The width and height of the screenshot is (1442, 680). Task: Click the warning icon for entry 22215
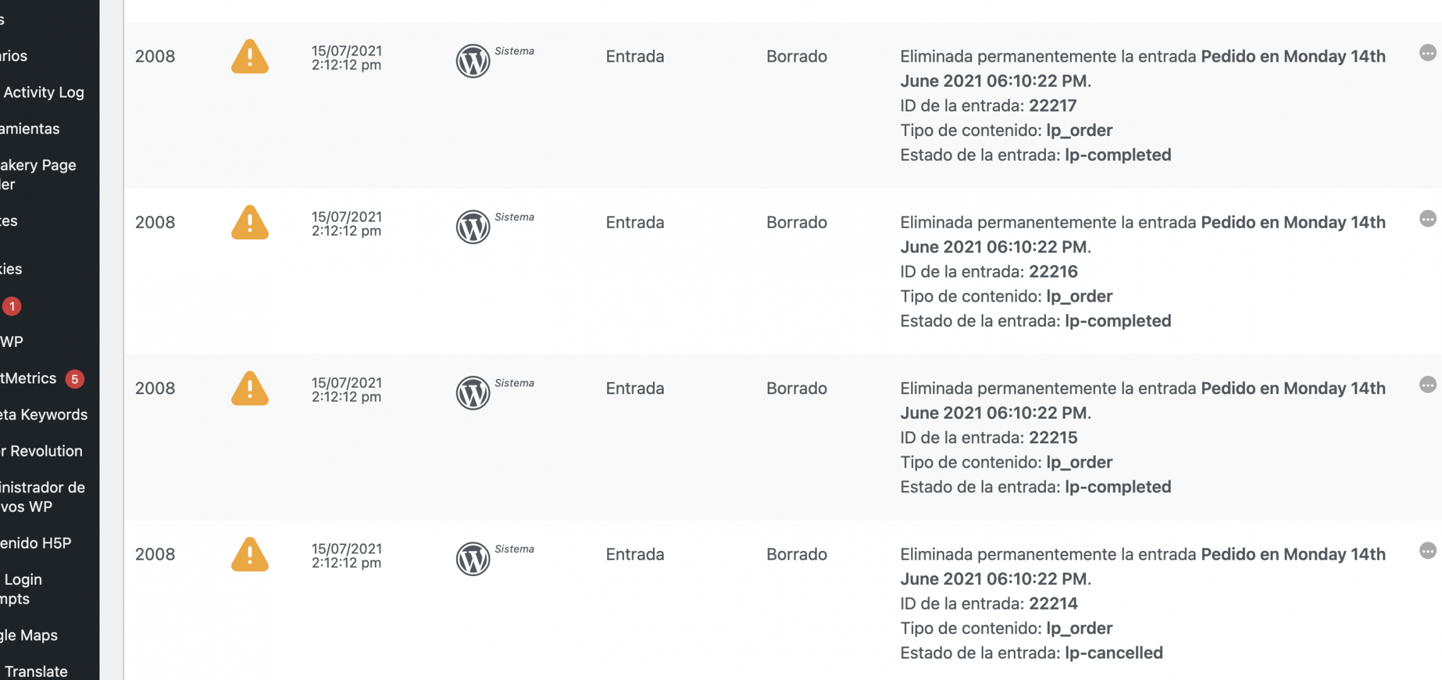[x=250, y=388]
